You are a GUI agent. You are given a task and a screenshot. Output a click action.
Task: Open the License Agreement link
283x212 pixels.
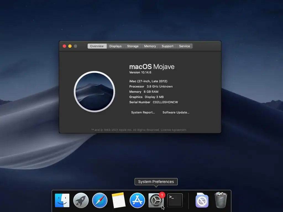click(x=174, y=130)
